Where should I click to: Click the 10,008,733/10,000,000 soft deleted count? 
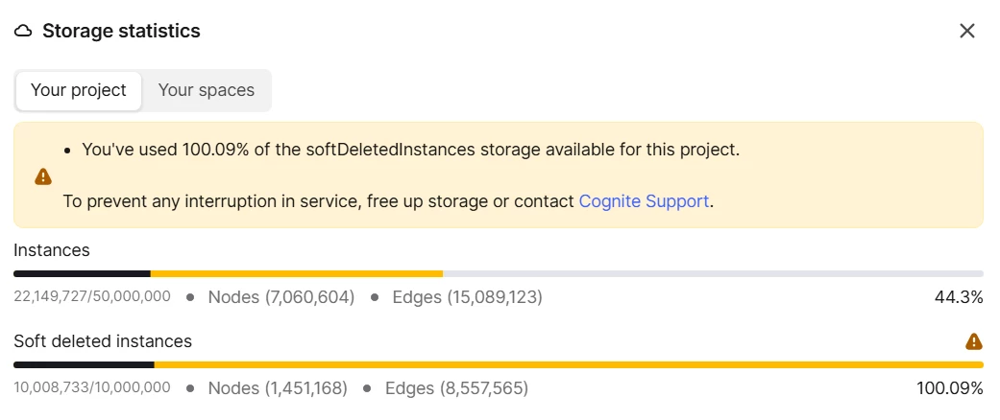click(x=92, y=387)
